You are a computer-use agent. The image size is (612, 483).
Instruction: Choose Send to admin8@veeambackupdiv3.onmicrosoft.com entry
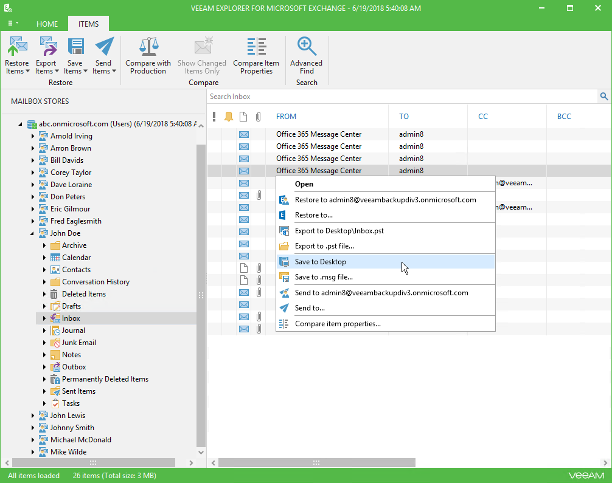pyautogui.click(x=386, y=293)
